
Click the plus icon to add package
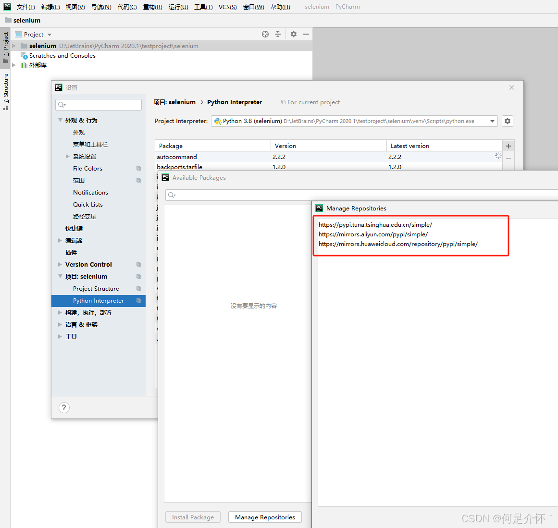508,146
